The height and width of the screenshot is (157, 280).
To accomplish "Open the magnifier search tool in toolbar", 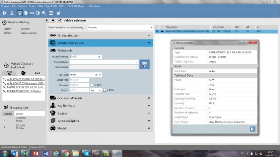I will [x=43, y=13].
